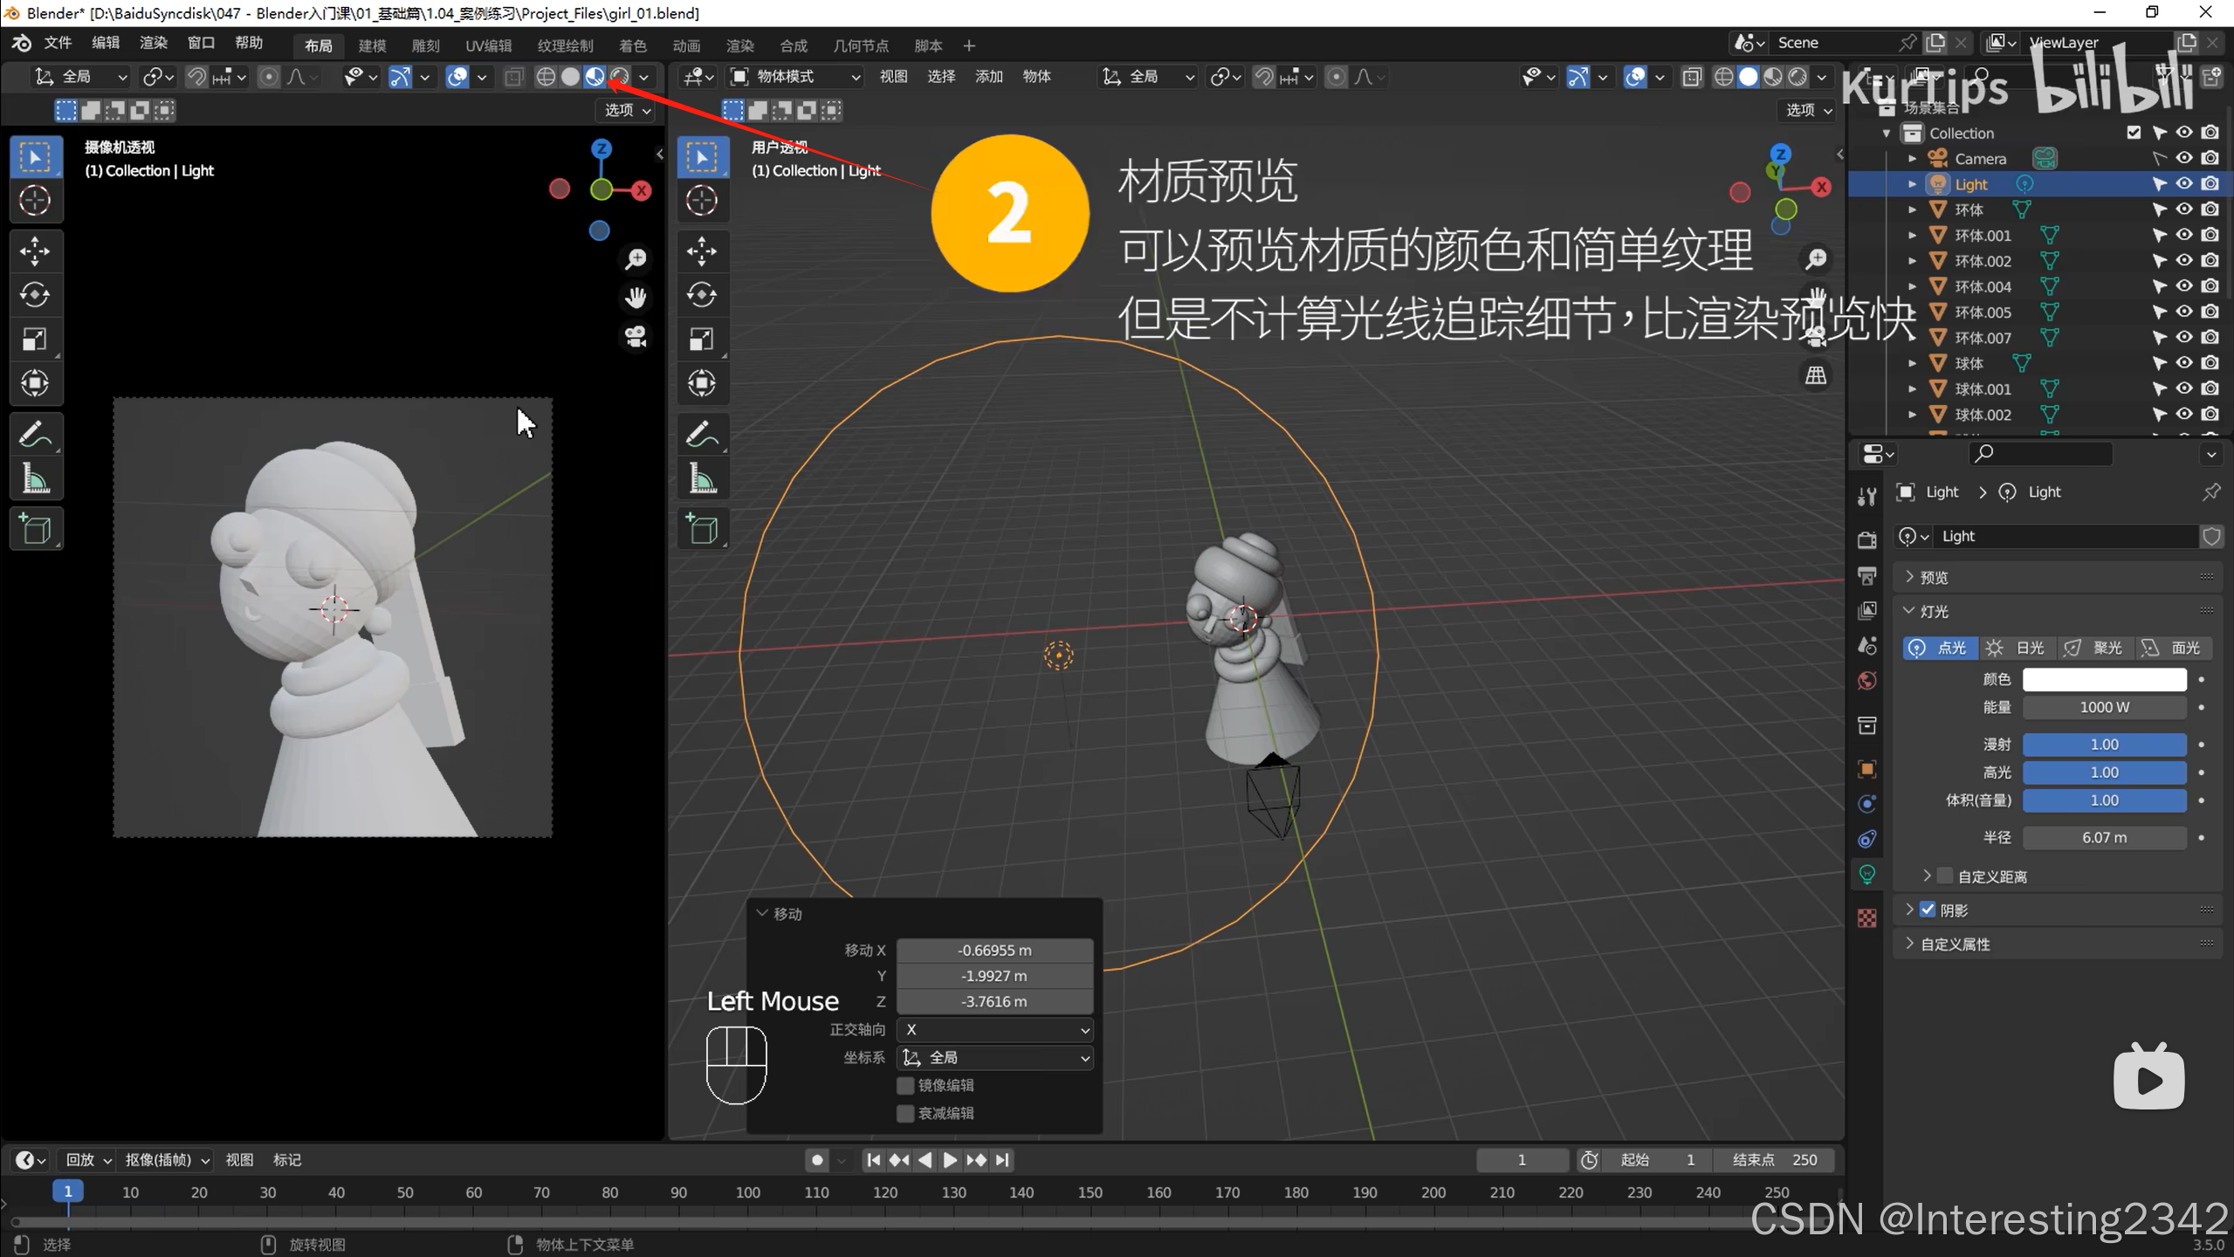
Task: Open the 正交轴向 X dropdown
Action: [x=995, y=1029]
